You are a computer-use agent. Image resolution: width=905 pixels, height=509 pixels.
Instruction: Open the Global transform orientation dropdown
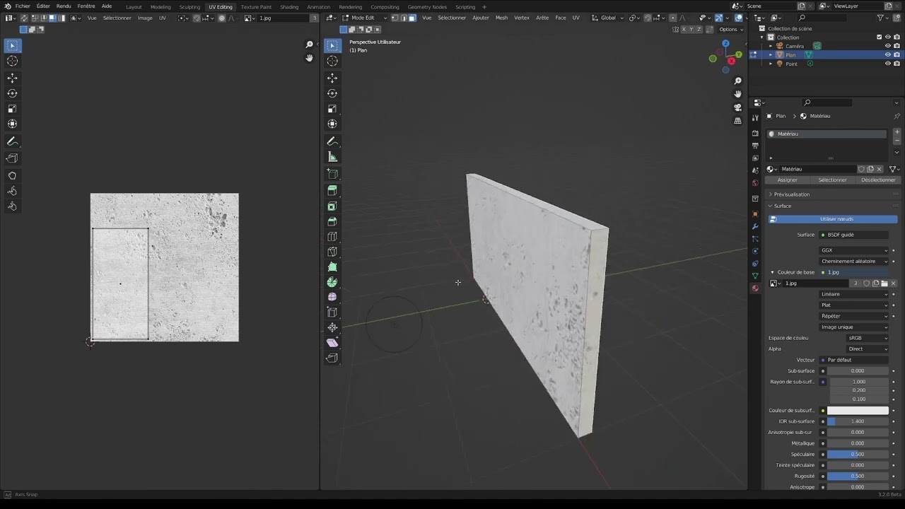tap(607, 18)
